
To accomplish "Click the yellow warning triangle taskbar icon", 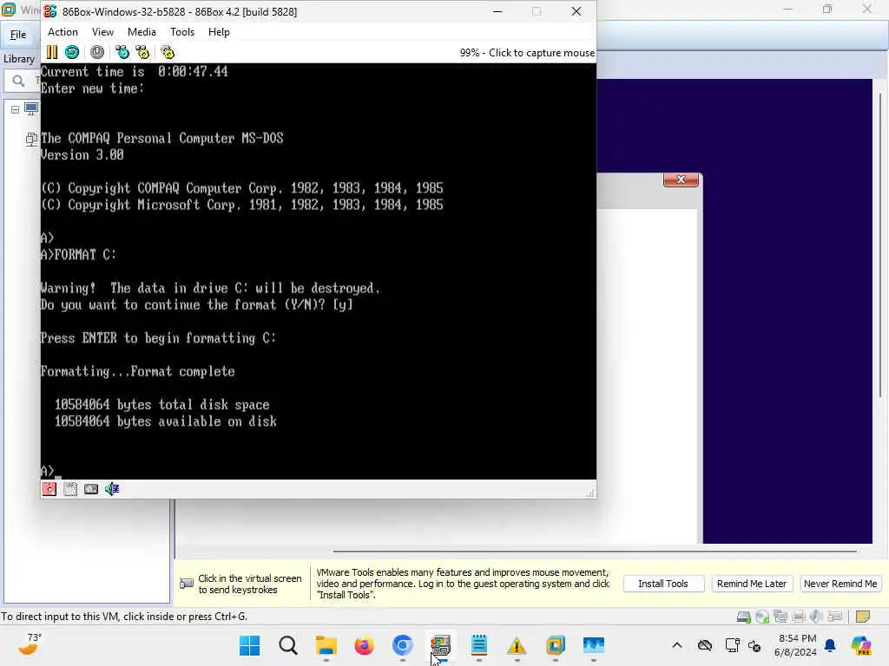I will click(517, 645).
